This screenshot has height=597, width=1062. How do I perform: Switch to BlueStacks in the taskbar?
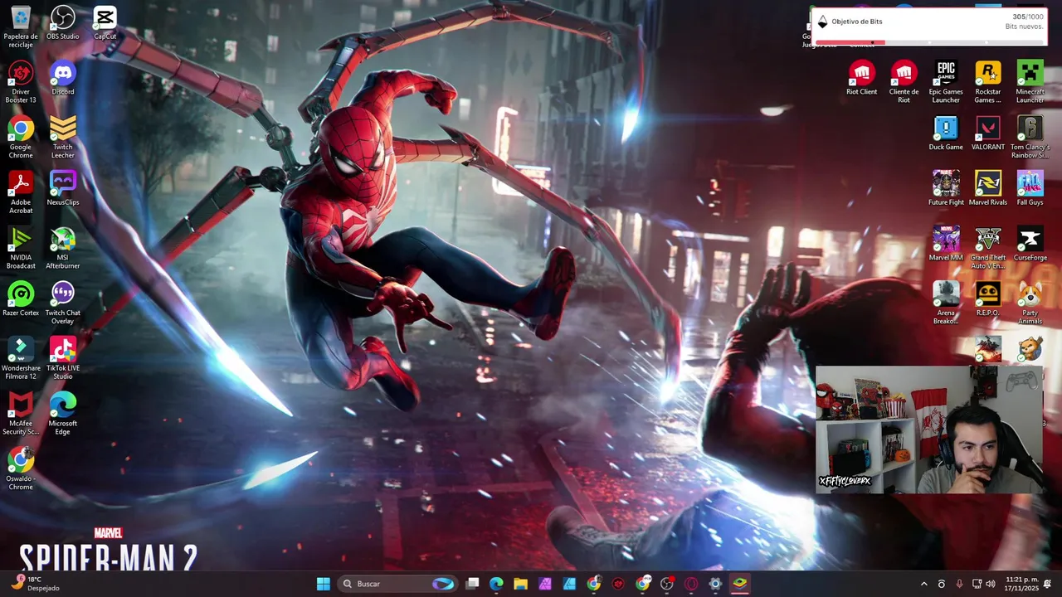739,584
